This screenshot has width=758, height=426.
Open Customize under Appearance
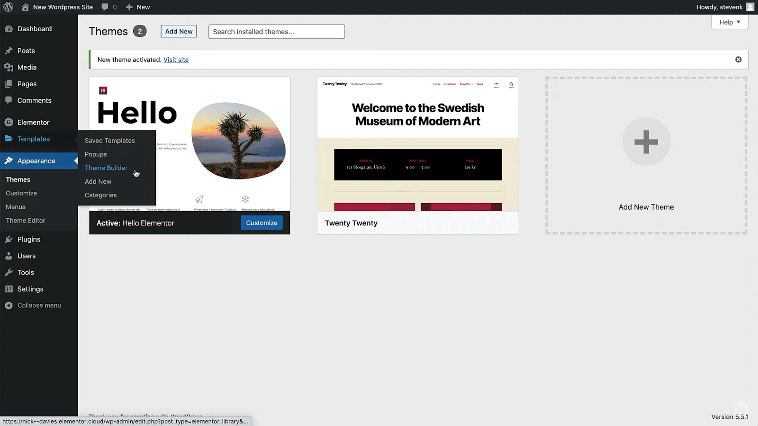(21, 193)
